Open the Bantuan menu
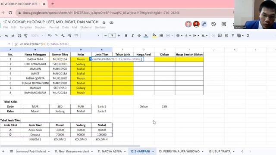This screenshot has height=155, width=276. pyautogui.click(x=100, y=27)
